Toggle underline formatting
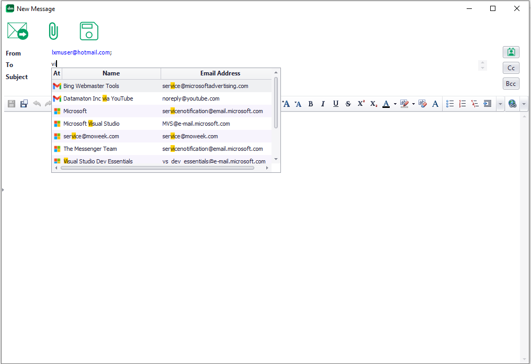 (x=335, y=104)
